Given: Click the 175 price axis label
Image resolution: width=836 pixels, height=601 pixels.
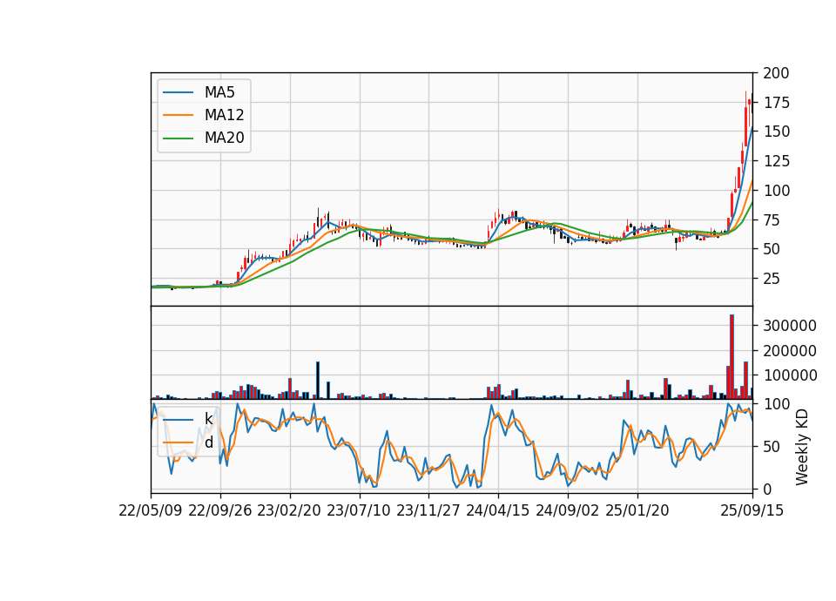Looking at the screenshot, I should (x=776, y=103).
